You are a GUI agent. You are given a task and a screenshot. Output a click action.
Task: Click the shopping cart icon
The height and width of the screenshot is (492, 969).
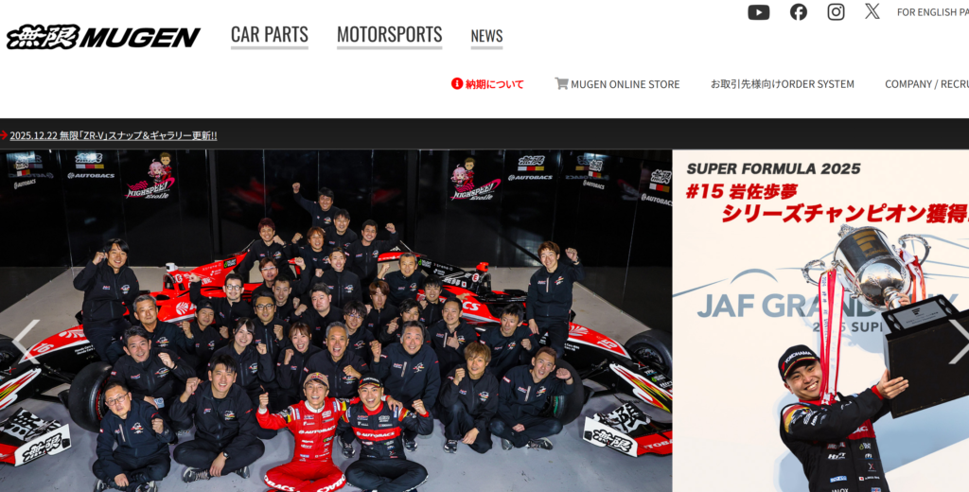(x=561, y=83)
